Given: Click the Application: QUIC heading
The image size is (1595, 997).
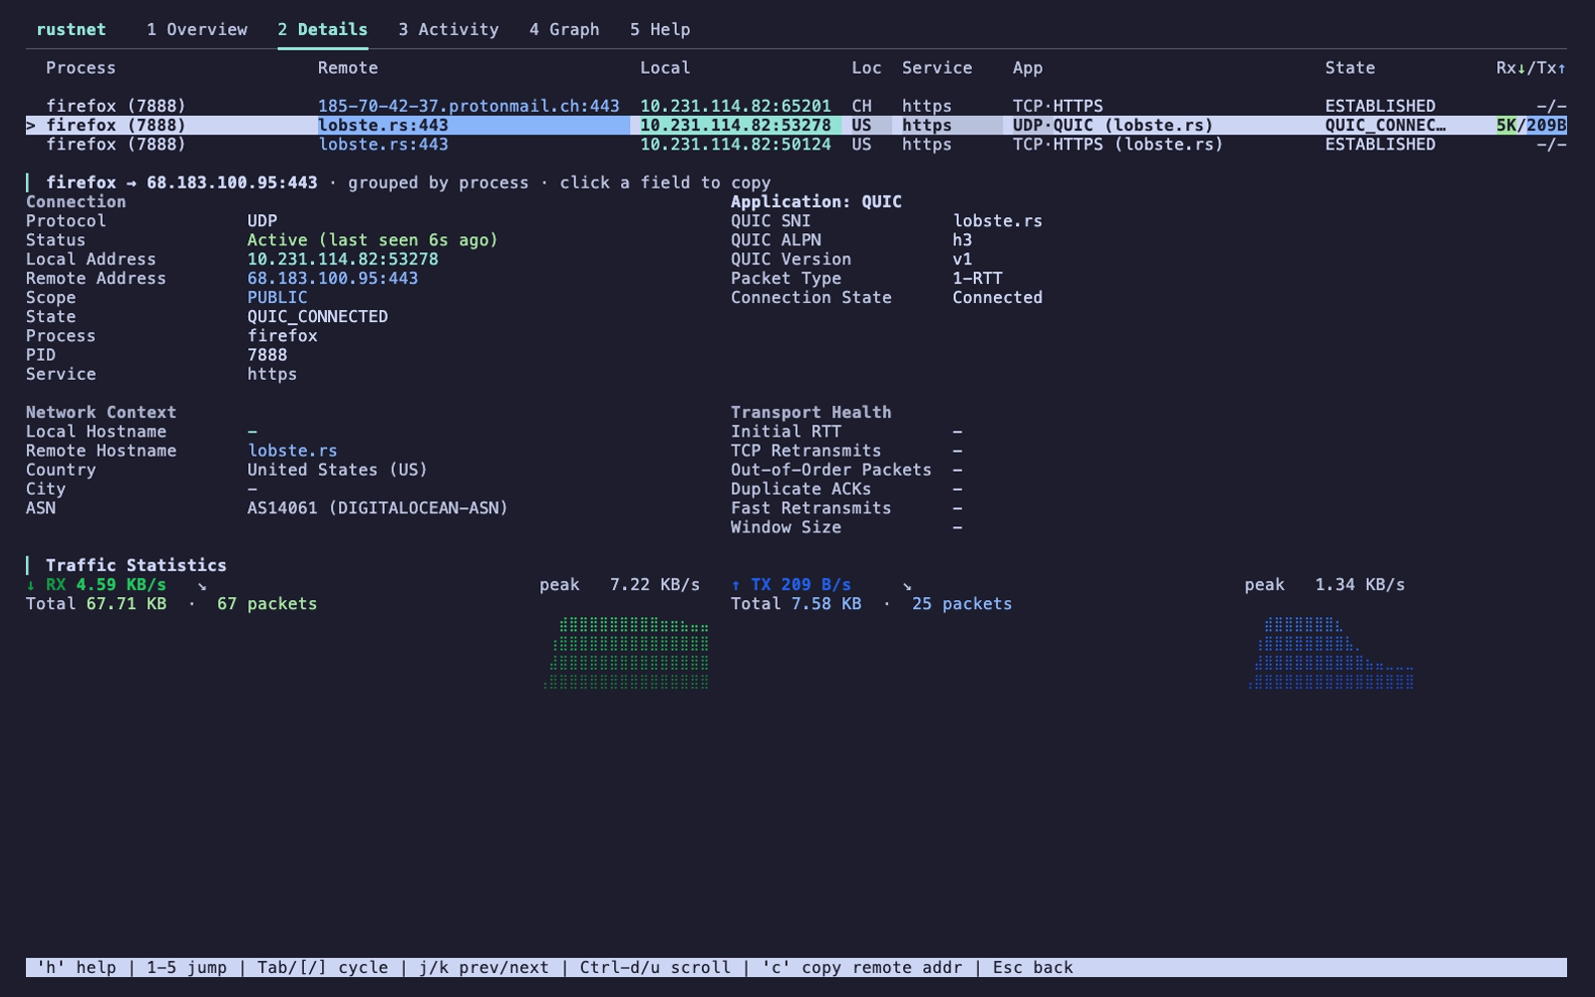Looking at the screenshot, I should (816, 201).
